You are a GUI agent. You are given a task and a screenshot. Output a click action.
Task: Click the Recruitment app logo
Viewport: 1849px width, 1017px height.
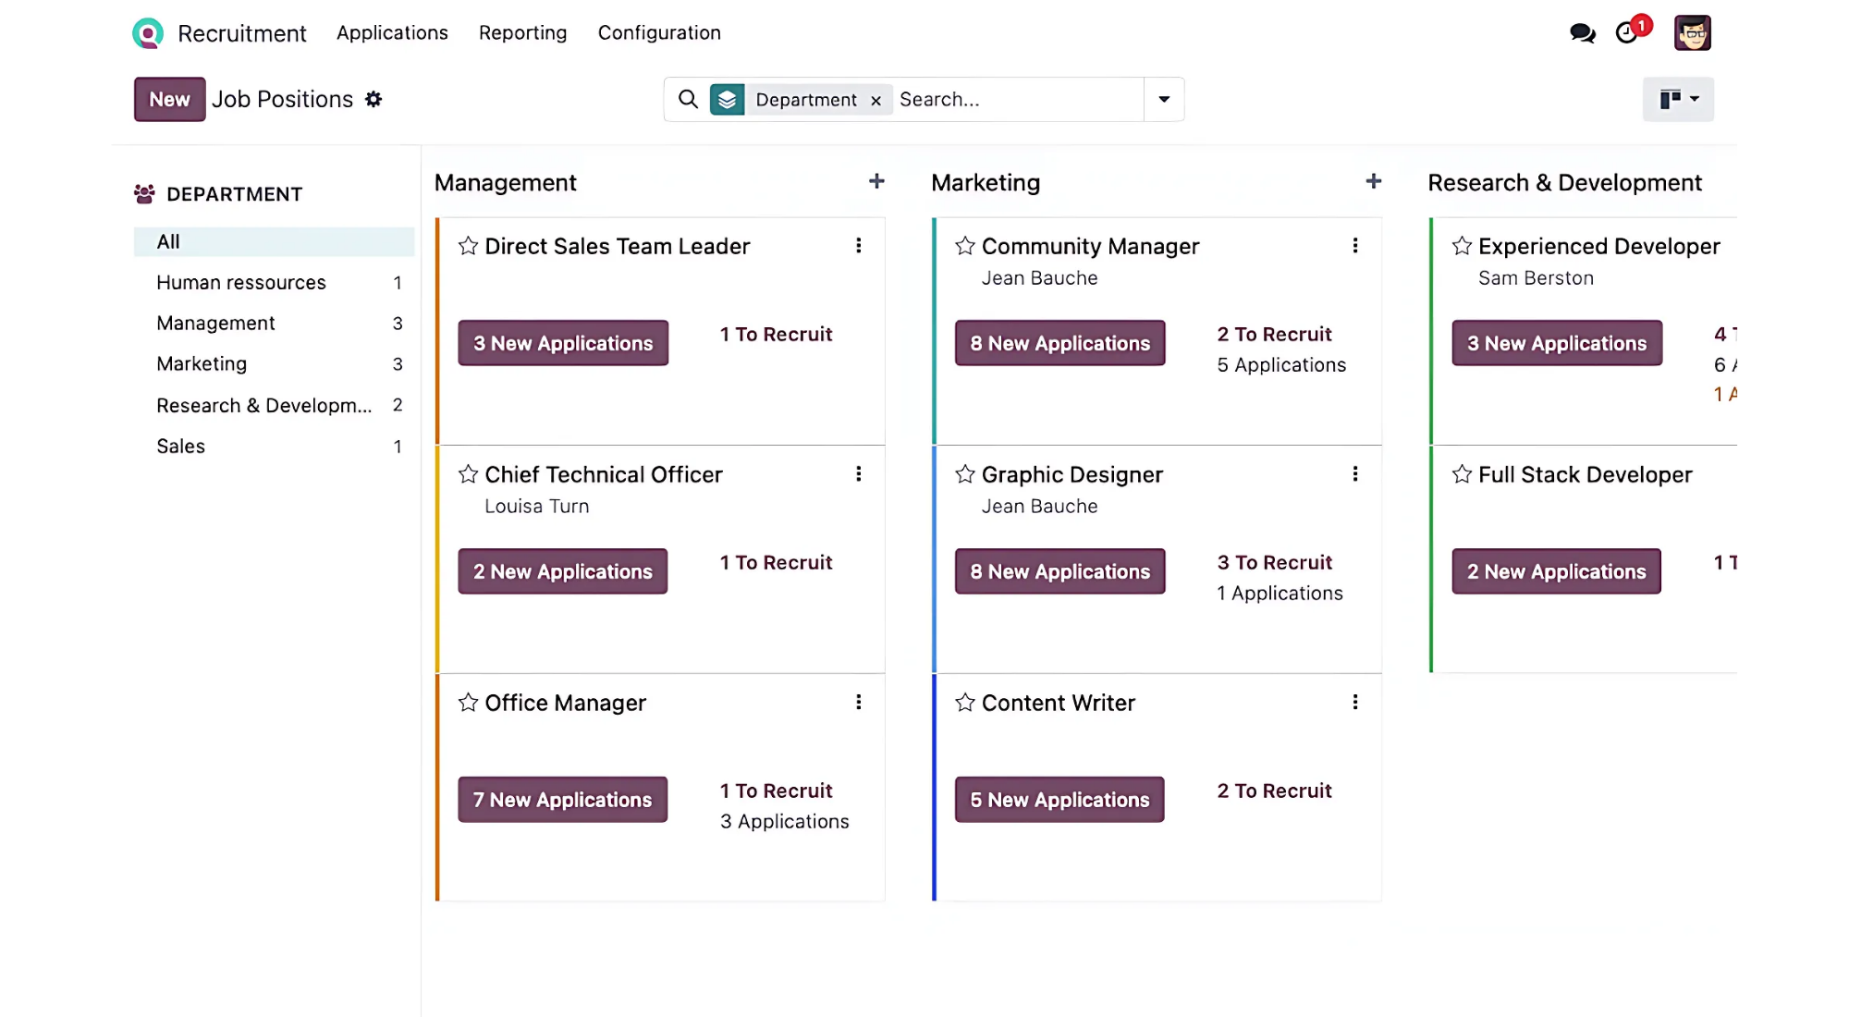[x=148, y=33]
